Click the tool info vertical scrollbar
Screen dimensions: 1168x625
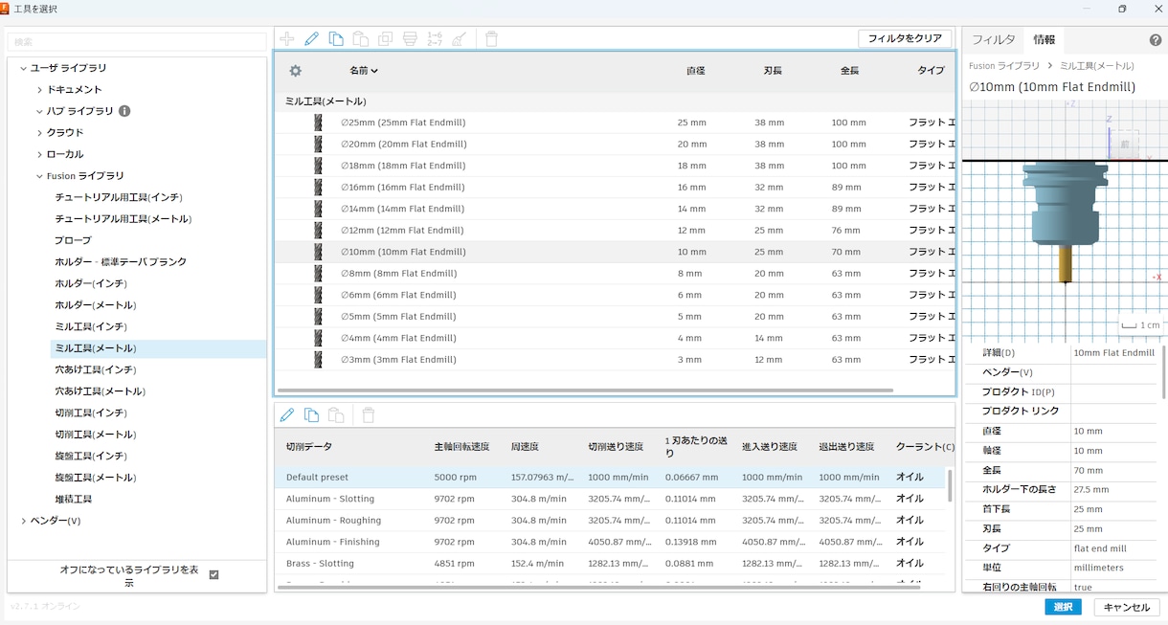(1164, 371)
